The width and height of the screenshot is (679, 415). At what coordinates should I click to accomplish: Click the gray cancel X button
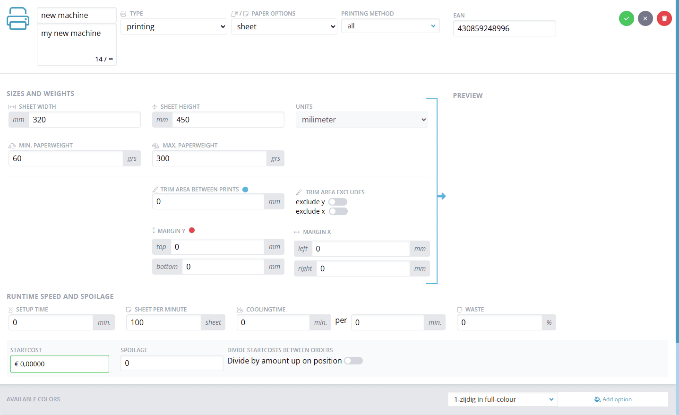click(645, 18)
